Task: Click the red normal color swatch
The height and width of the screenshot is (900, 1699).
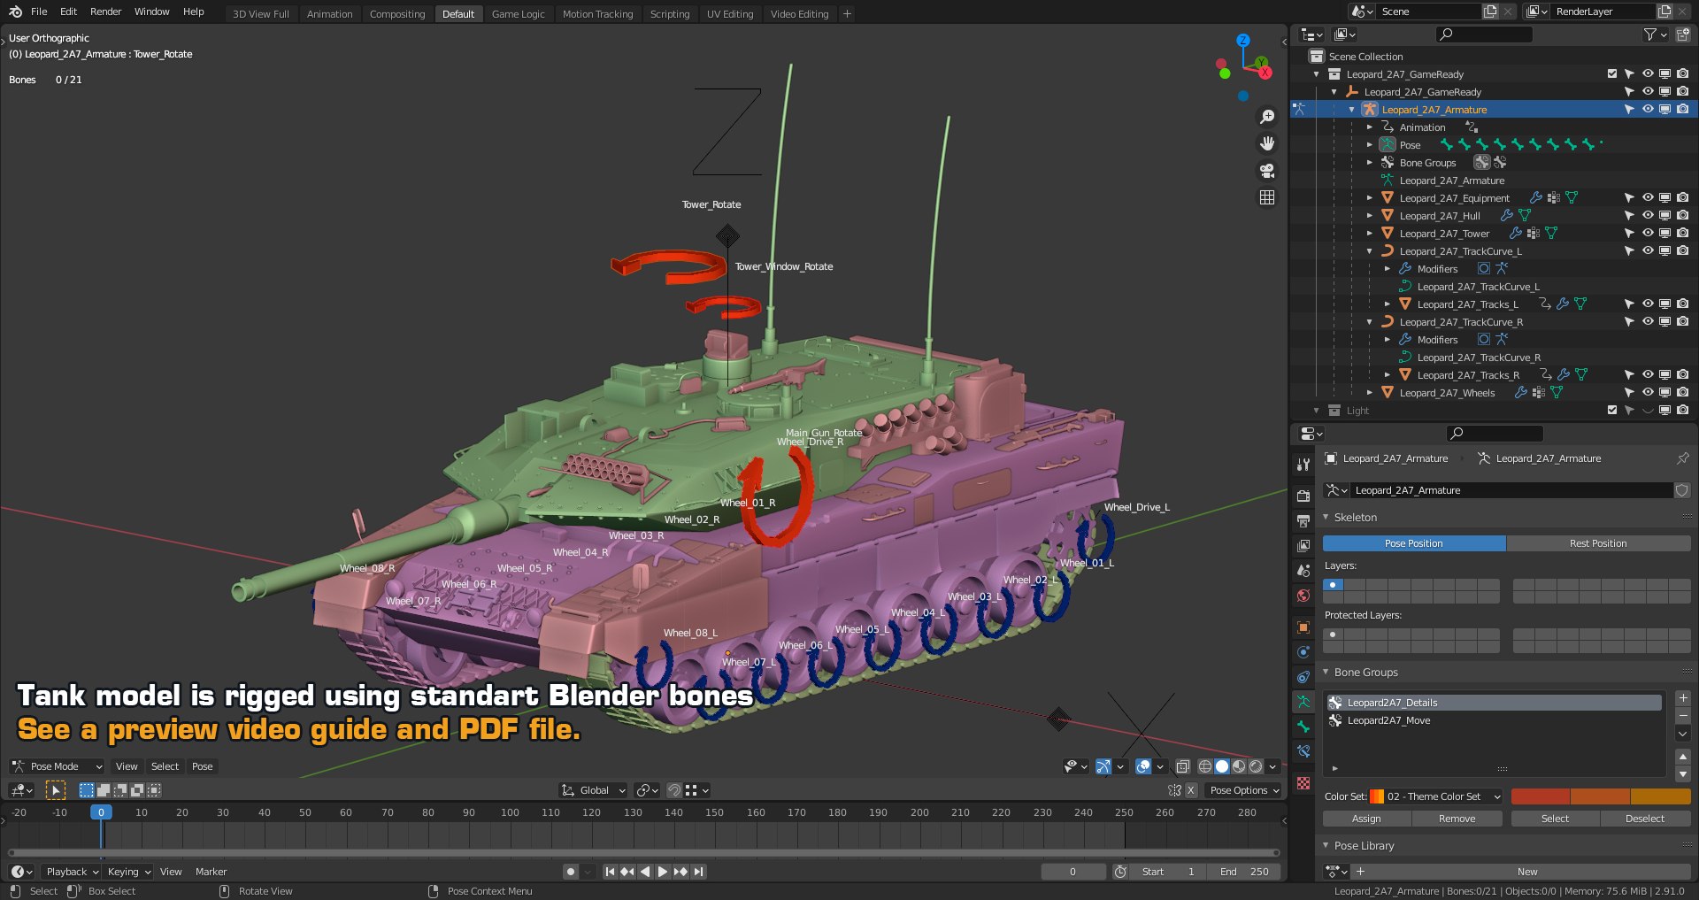Action: coord(1541,796)
